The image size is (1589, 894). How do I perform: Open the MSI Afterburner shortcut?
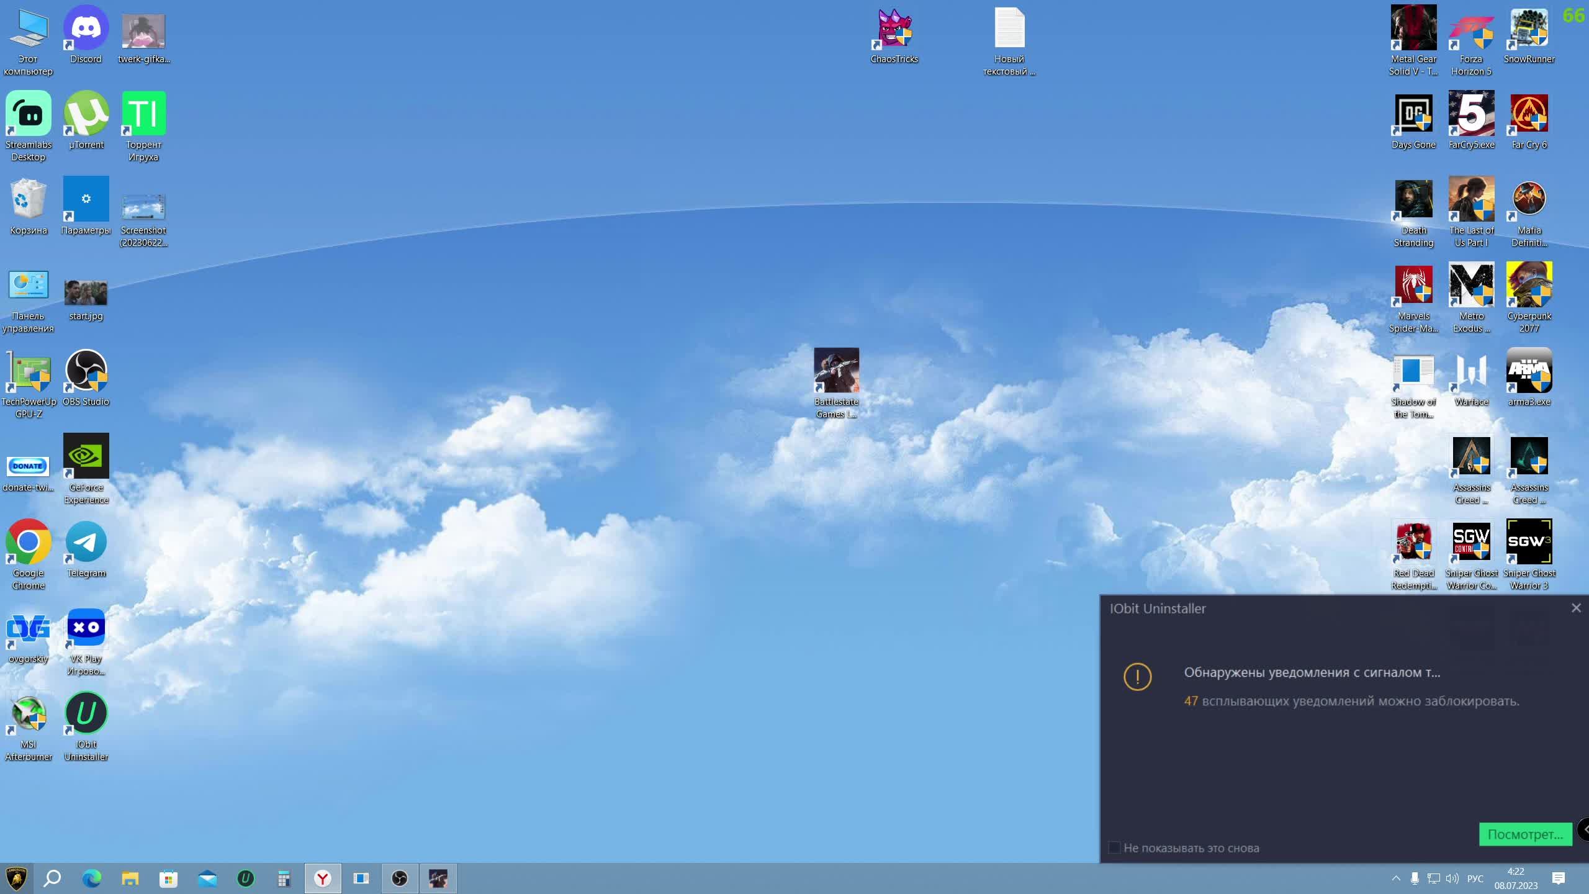coord(28,714)
